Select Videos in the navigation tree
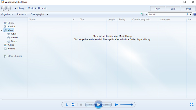This screenshot has width=196, height=110. (11, 45)
